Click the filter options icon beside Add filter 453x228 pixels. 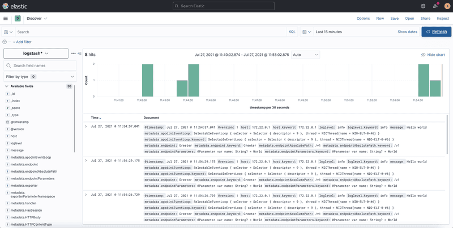5,42
